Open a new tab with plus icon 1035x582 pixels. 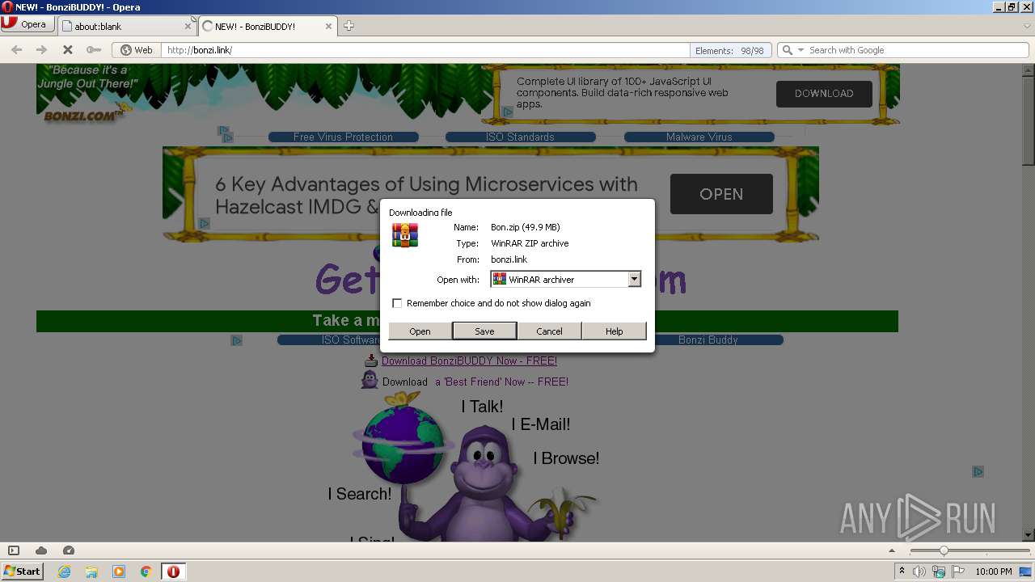(349, 26)
